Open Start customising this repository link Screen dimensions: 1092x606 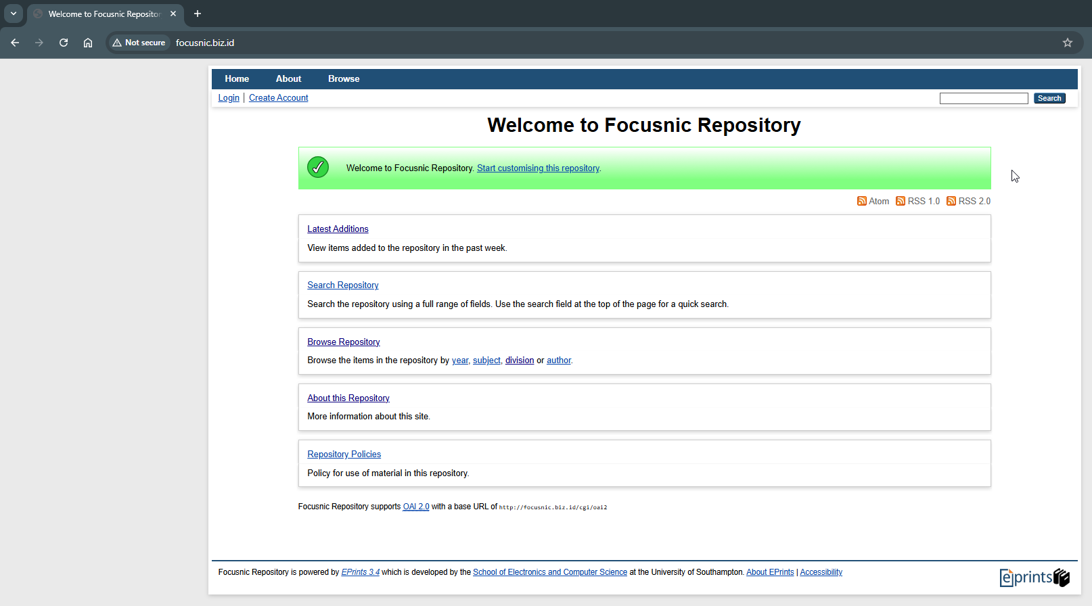538,168
